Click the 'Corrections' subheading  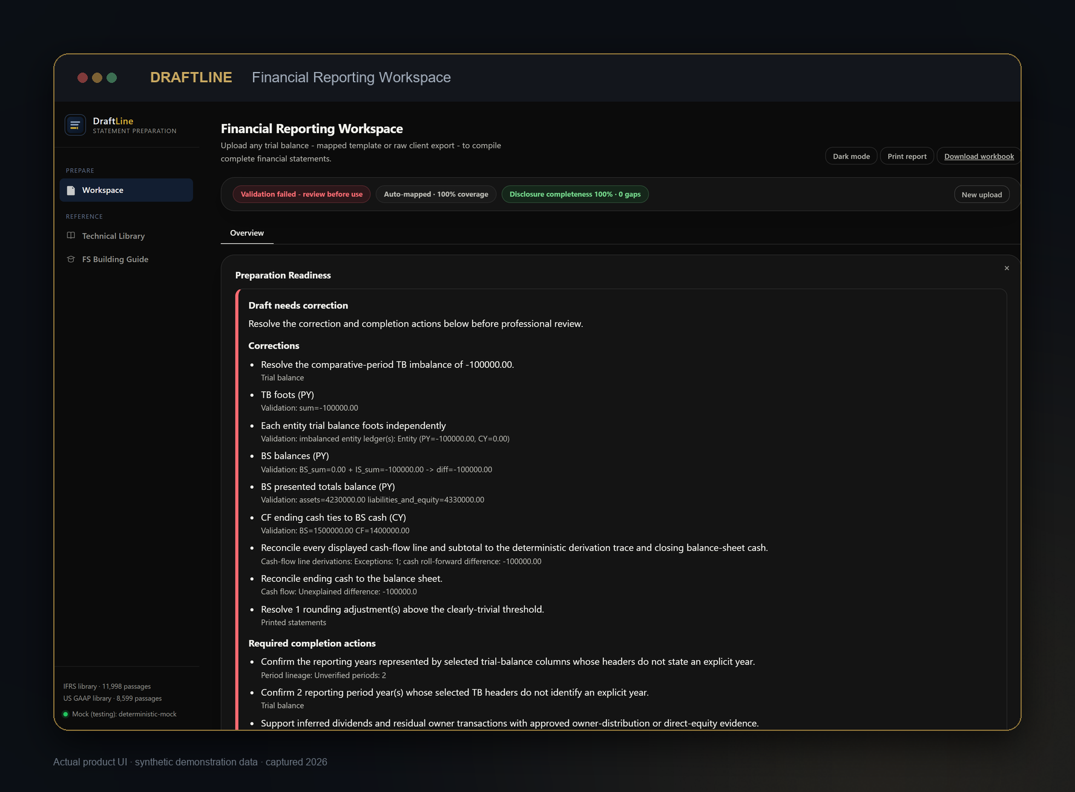pos(274,345)
